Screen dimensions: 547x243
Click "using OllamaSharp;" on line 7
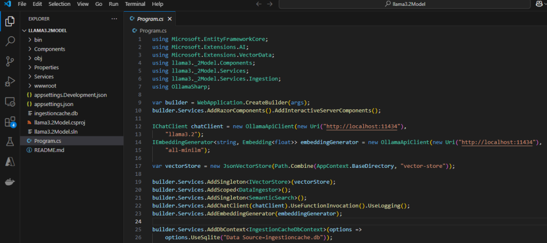tap(181, 87)
